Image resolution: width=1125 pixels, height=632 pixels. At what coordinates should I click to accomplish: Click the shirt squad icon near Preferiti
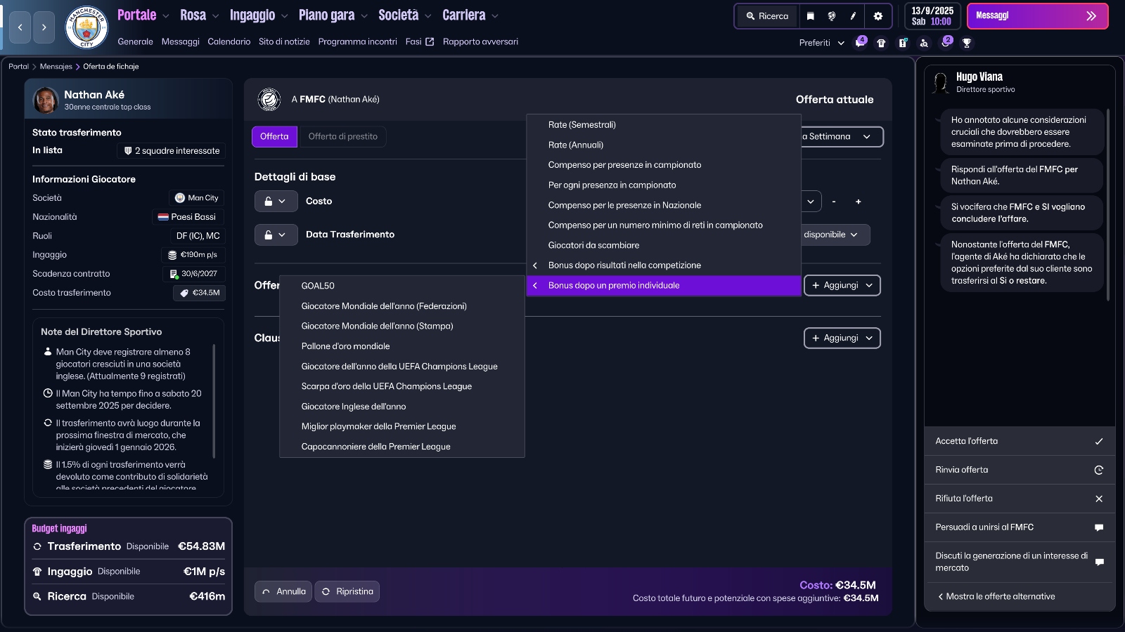coord(881,43)
